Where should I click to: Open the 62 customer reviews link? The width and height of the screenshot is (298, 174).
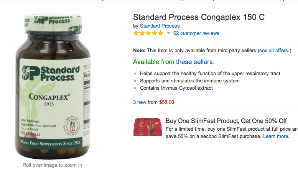196,33
